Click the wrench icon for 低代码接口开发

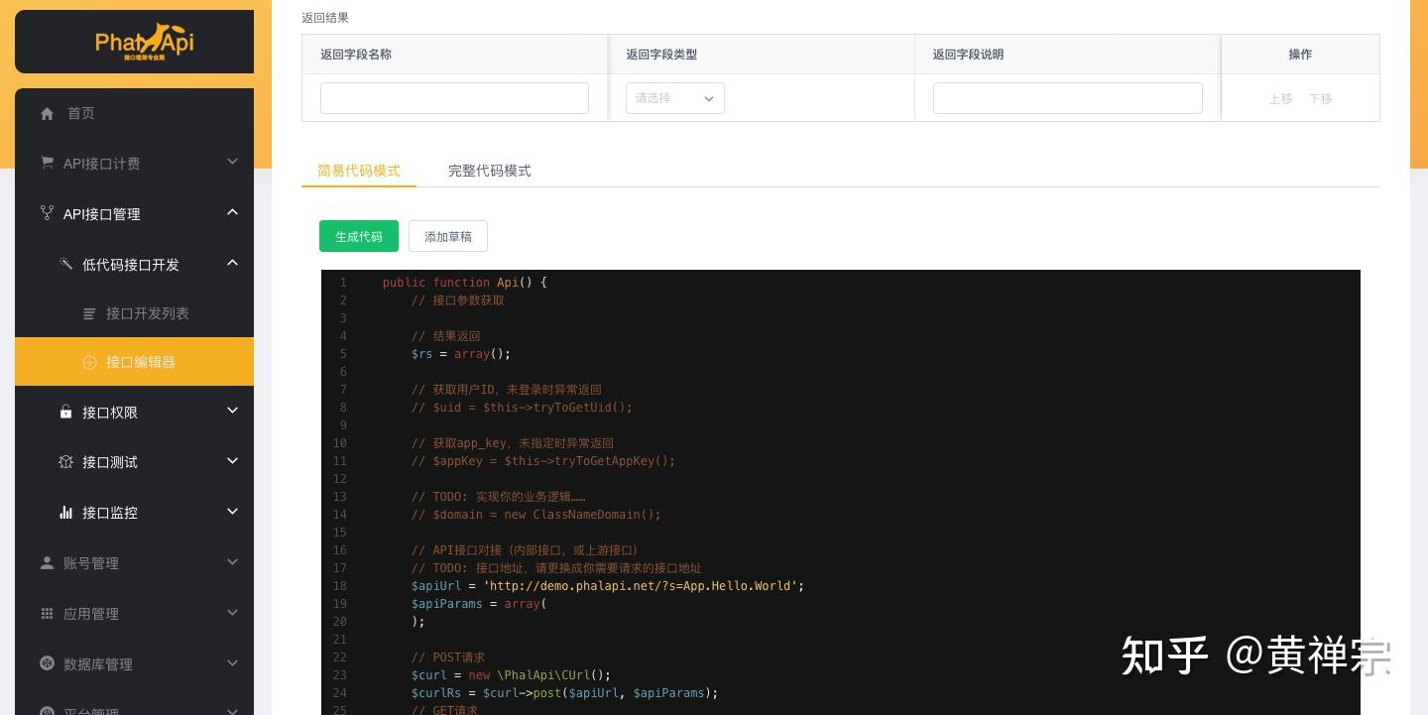65,264
